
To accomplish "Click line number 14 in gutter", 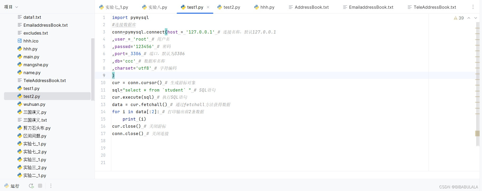I will click(x=103, y=112).
